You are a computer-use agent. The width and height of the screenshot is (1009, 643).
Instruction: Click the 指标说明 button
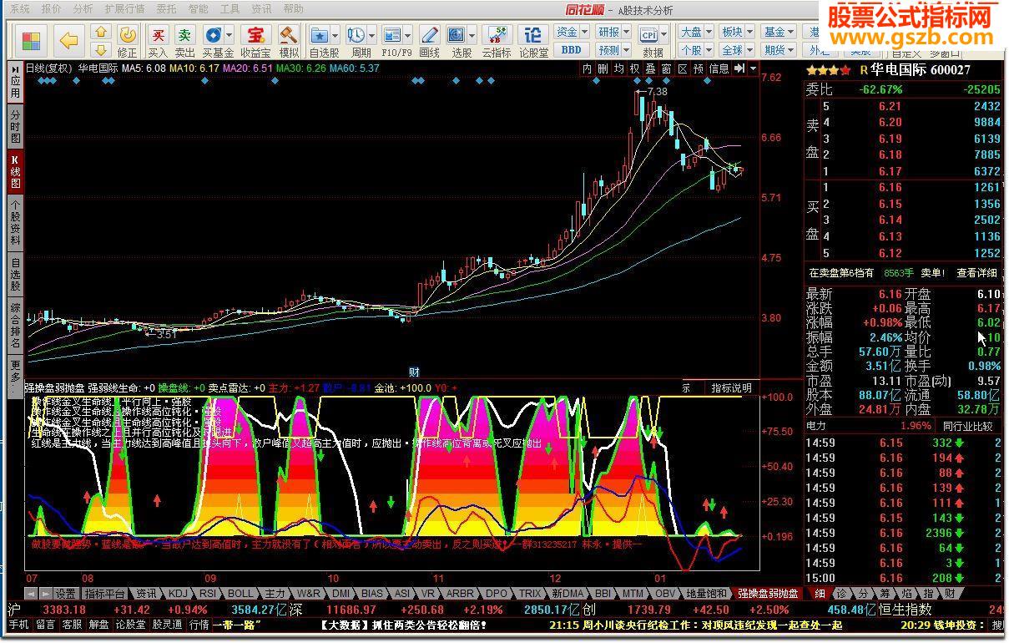click(x=731, y=388)
